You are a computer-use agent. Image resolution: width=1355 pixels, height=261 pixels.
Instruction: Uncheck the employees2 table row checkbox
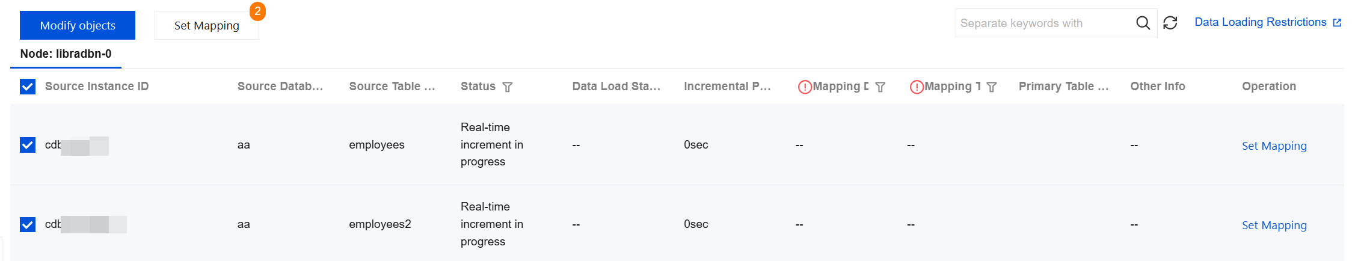(28, 224)
